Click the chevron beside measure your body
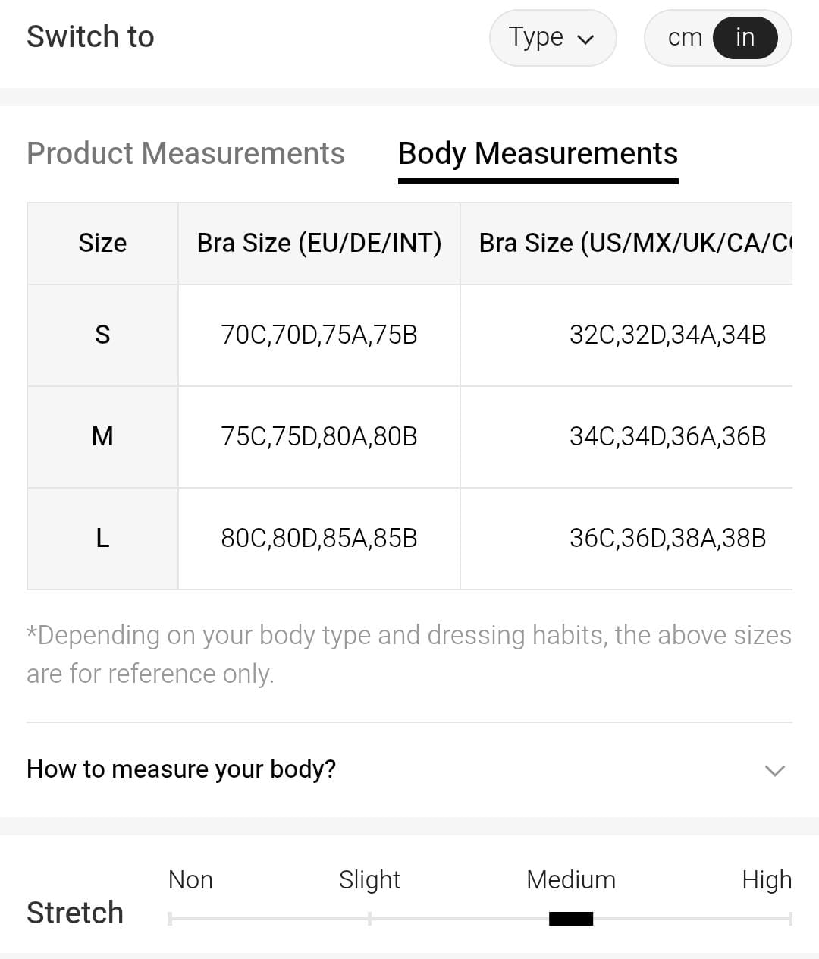Screen dimensions: 819x959 click(x=774, y=771)
